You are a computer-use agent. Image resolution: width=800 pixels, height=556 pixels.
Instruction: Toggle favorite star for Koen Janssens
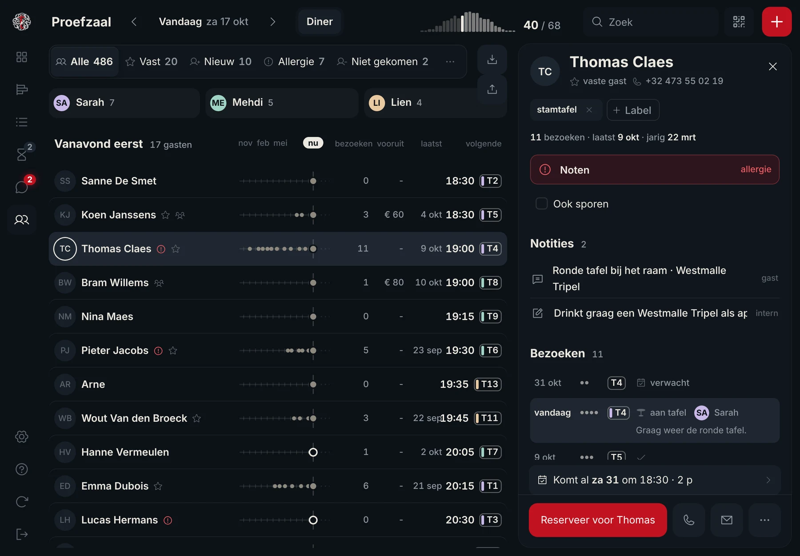pyautogui.click(x=165, y=215)
